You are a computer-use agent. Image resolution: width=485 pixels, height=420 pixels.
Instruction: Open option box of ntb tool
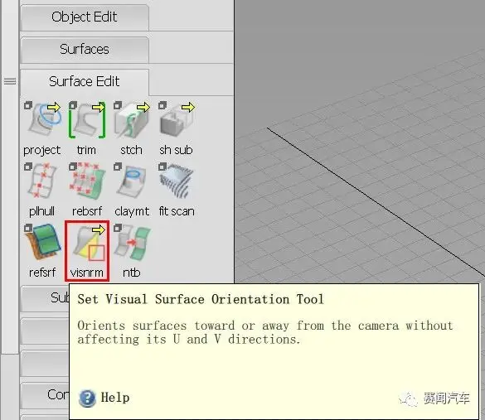point(118,228)
